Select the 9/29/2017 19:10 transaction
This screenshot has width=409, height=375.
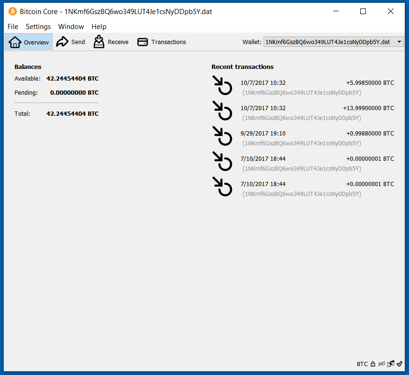point(317,138)
